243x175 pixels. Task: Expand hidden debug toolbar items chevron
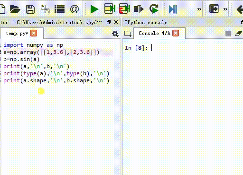(199, 9)
